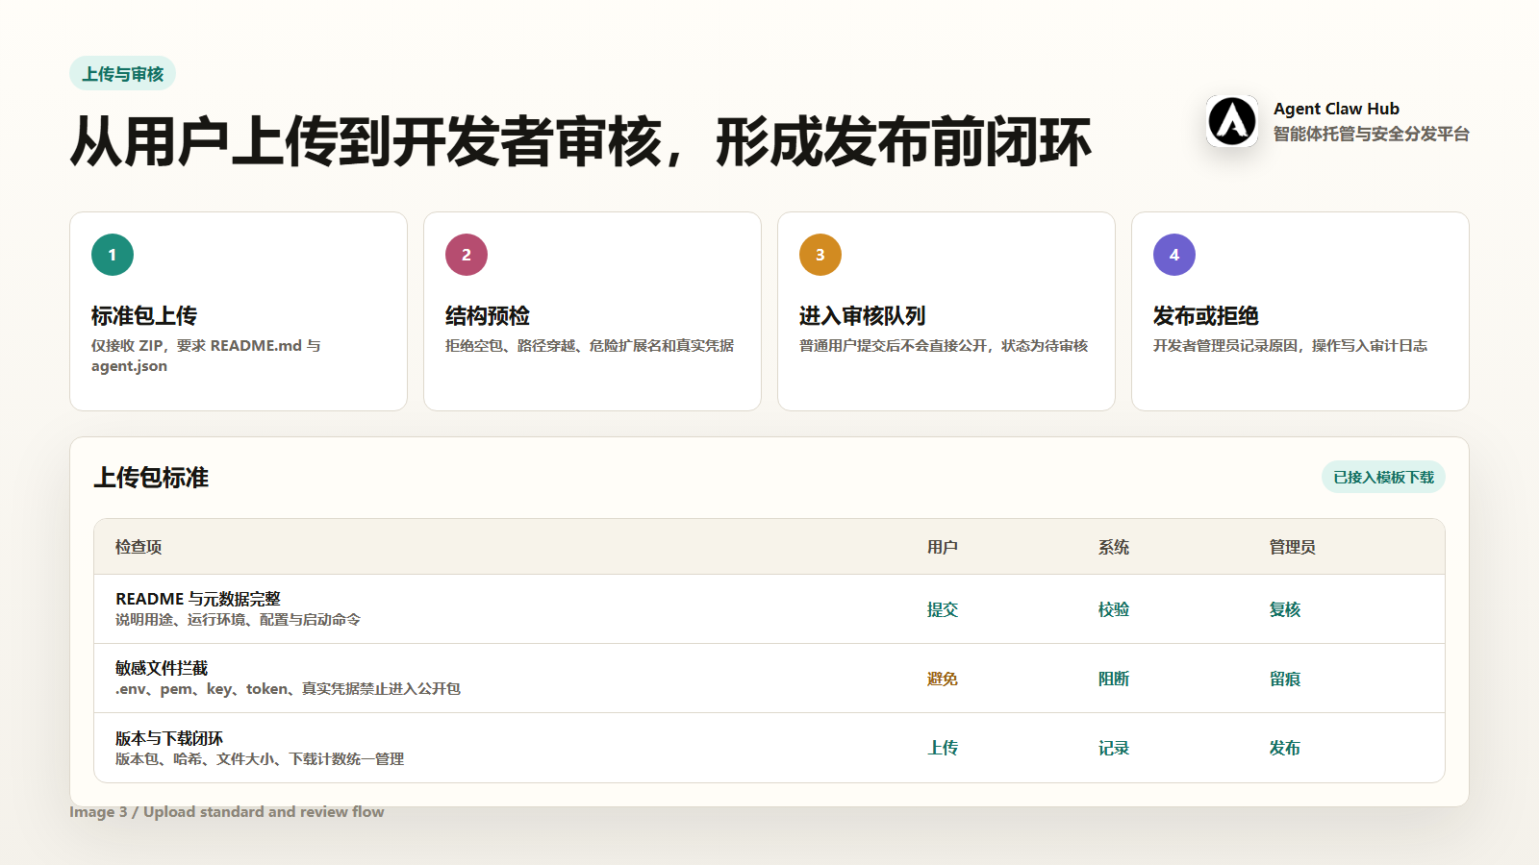Click the 发布 cell in the version row
The height and width of the screenshot is (865, 1539).
click(x=1285, y=748)
